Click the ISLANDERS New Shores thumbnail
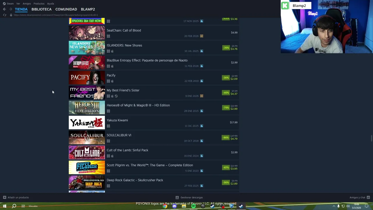This screenshot has width=373, height=210. click(x=87, y=48)
